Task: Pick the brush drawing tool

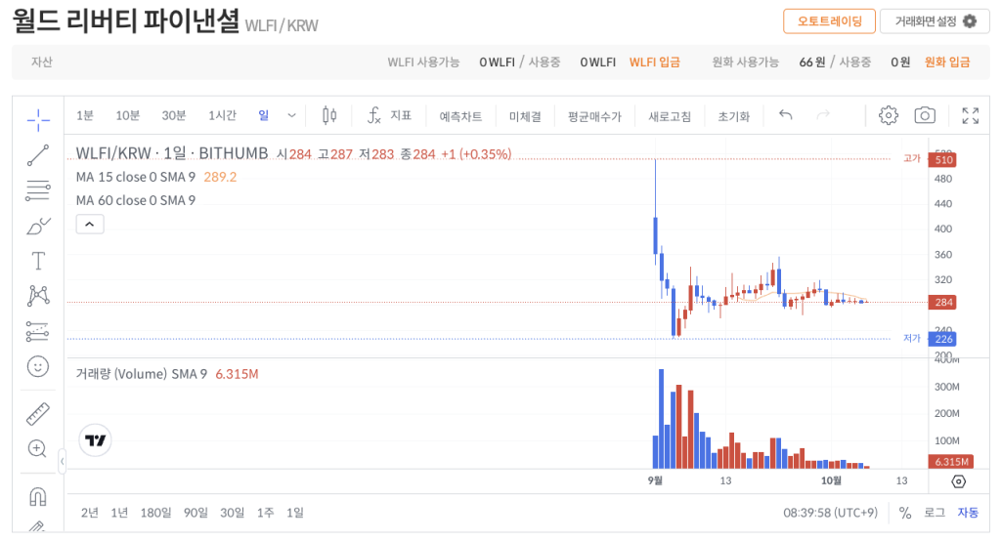Action: pyautogui.click(x=38, y=227)
